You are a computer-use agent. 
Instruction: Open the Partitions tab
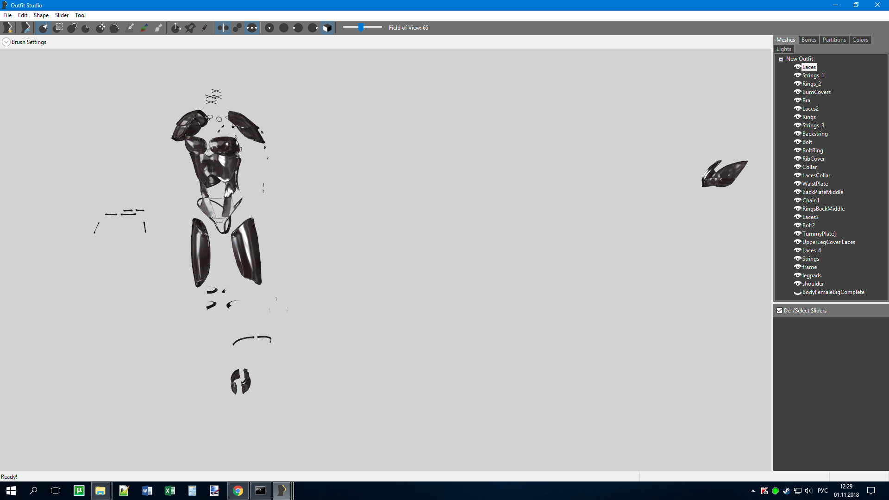point(834,40)
